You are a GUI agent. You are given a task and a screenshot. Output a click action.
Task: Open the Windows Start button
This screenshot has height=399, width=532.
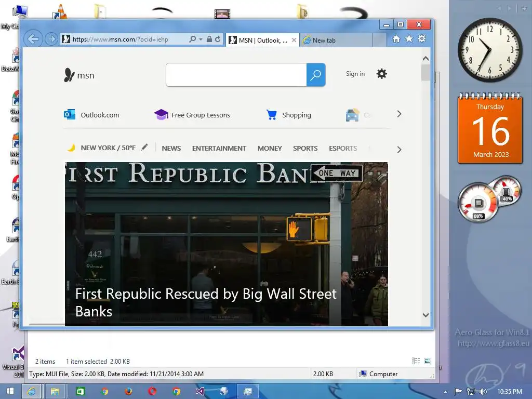click(x=10, y=391)
